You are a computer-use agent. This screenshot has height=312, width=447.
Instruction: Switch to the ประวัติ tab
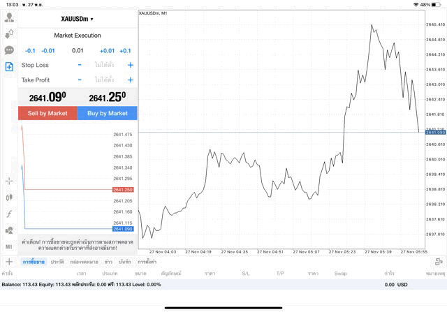pos(57,261)
